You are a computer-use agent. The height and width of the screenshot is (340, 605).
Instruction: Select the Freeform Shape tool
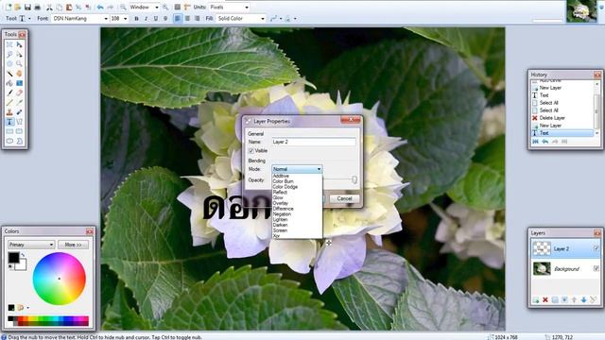click(19, 141)
